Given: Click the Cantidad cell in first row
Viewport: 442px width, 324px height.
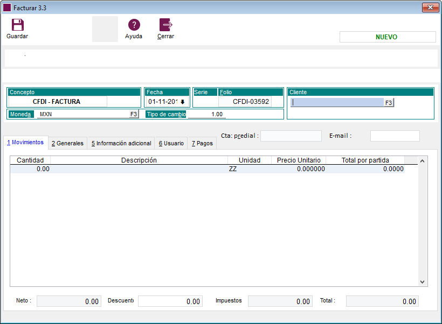Looking at the screenshot, I should point(30,169).
